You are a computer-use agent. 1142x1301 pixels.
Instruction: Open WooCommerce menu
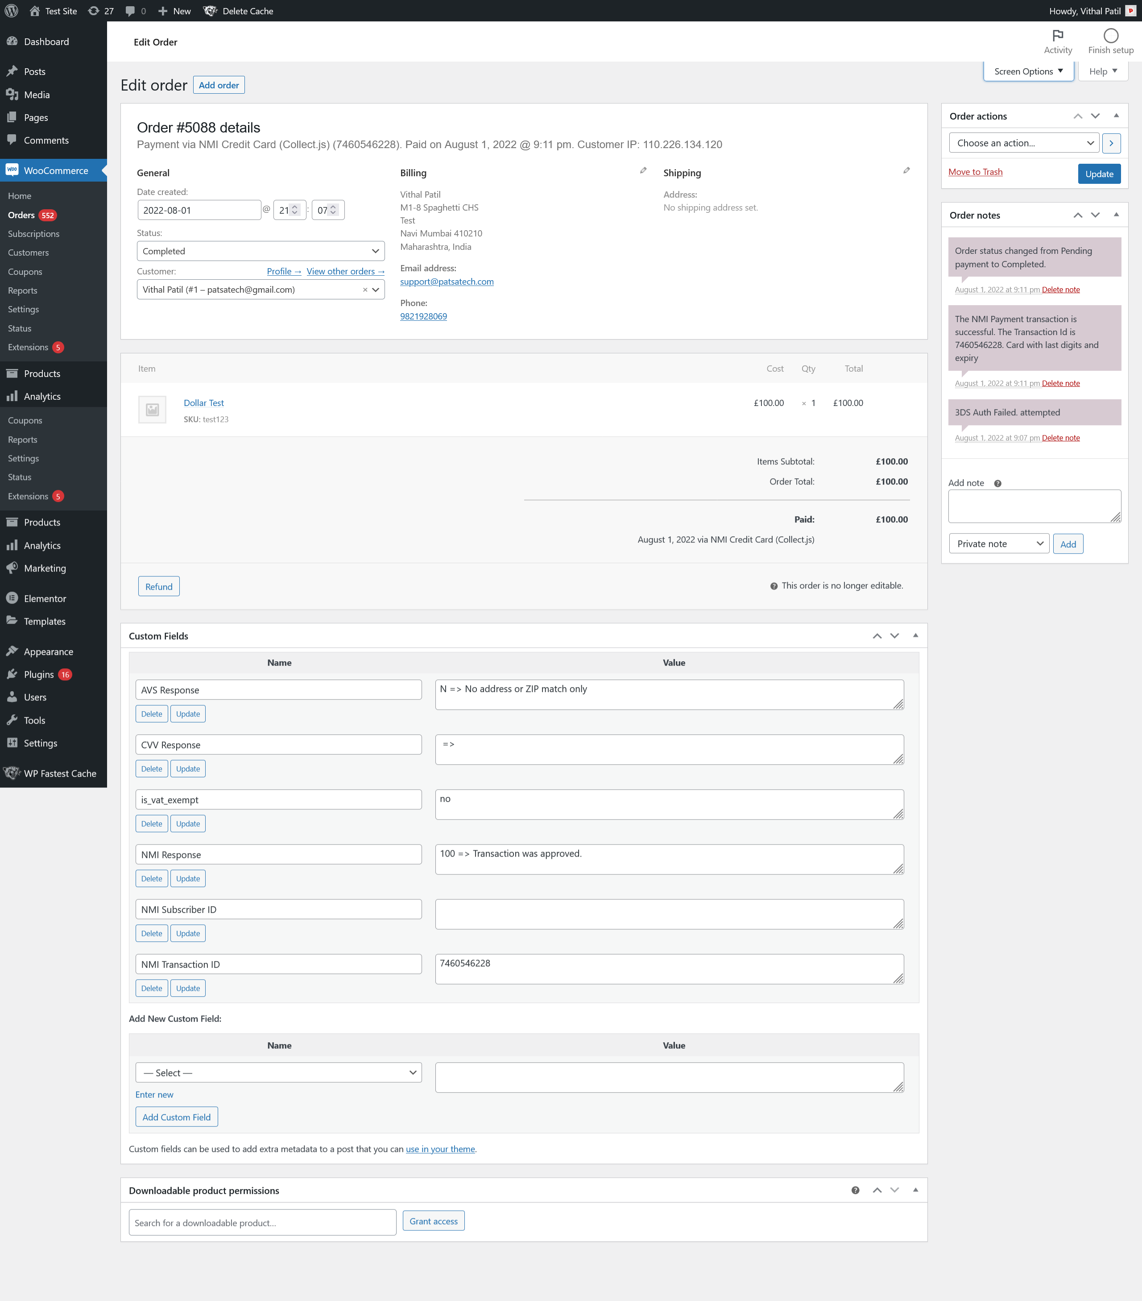54,170
